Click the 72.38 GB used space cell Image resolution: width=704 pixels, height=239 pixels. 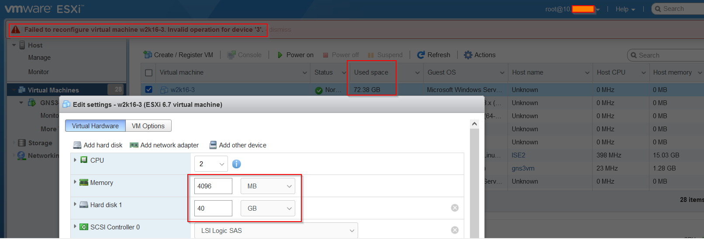pyautogui.click(x=367, y=90)
